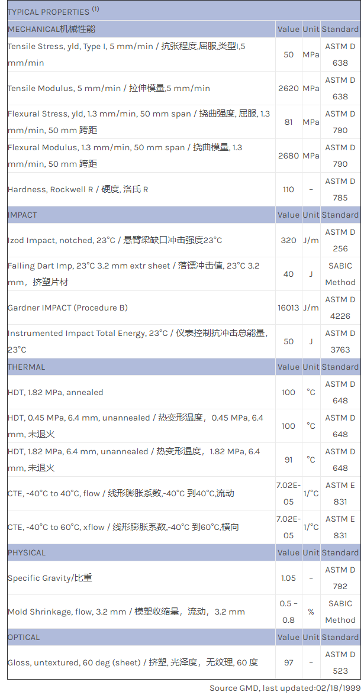Click the PHYSICAL section header label

pos(27,552)
